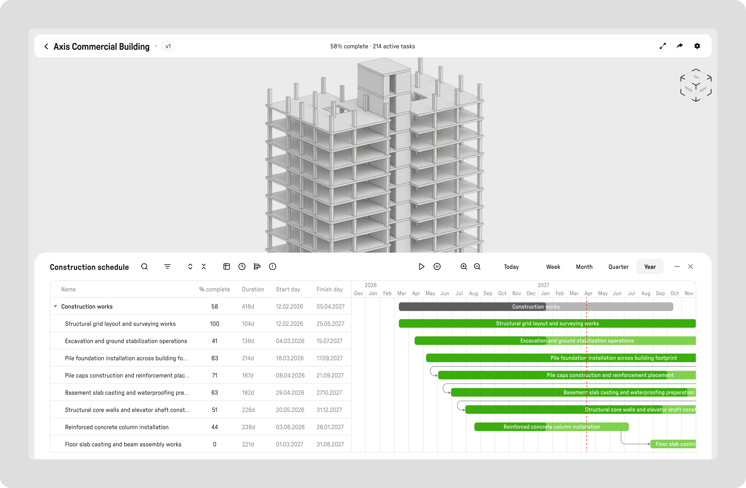746x488 pixels.
Task: Open the schedule filter icon
Action: tap(167, 267)
